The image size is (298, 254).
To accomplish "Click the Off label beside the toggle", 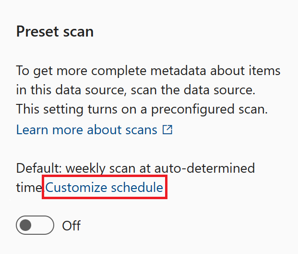I will 72,226.
